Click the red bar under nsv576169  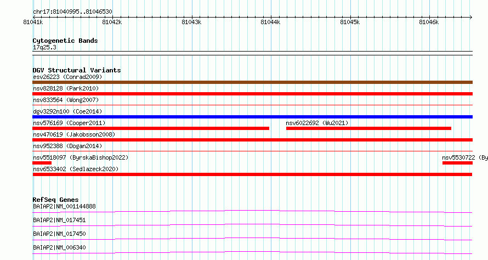coord(151,128)
